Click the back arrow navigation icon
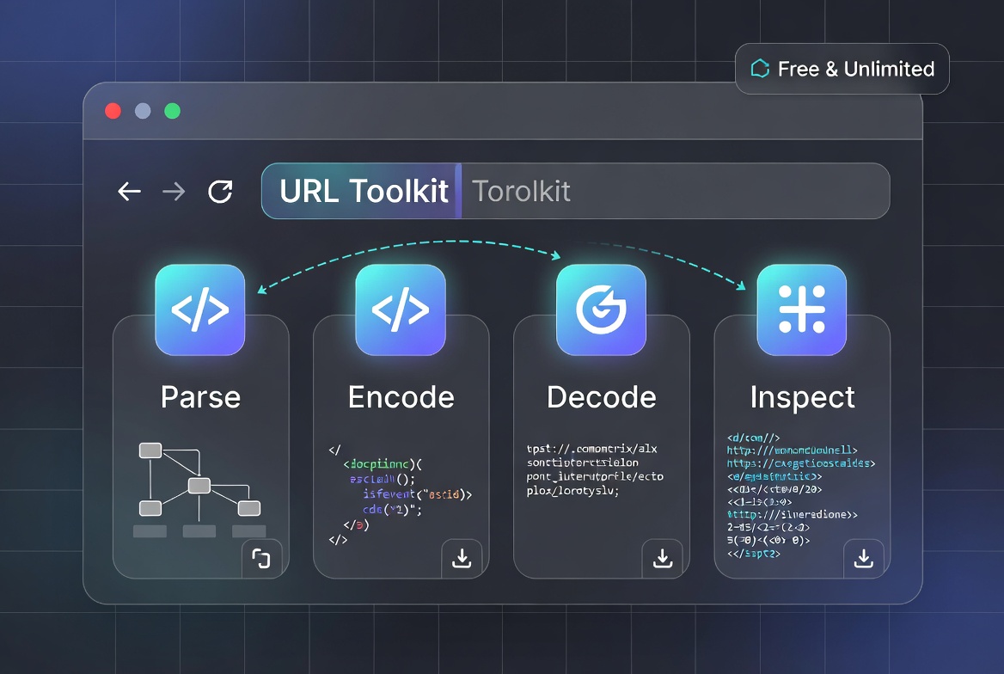 (x=129, y=191)
